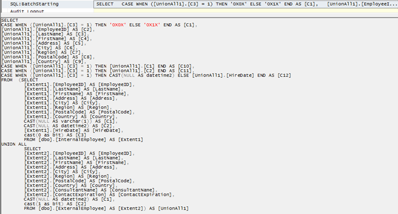Click [Extent2].[ConsultantName] AS [ConsultantName] line
The width and height of the screenshot is (398, 214).
click(91, 190)
